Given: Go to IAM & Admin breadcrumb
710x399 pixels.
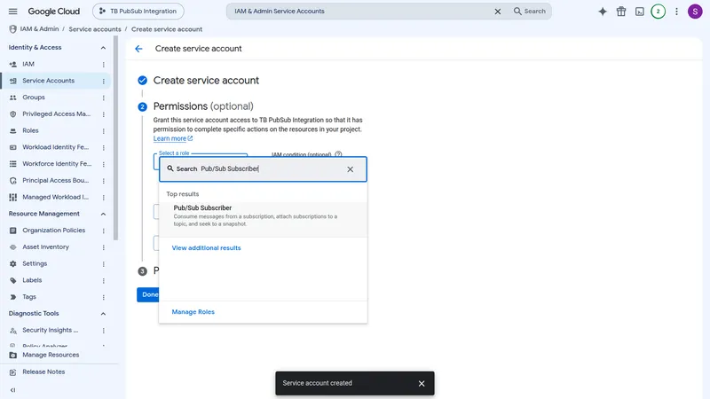Looking at the screenshot, I should [39, 29].
